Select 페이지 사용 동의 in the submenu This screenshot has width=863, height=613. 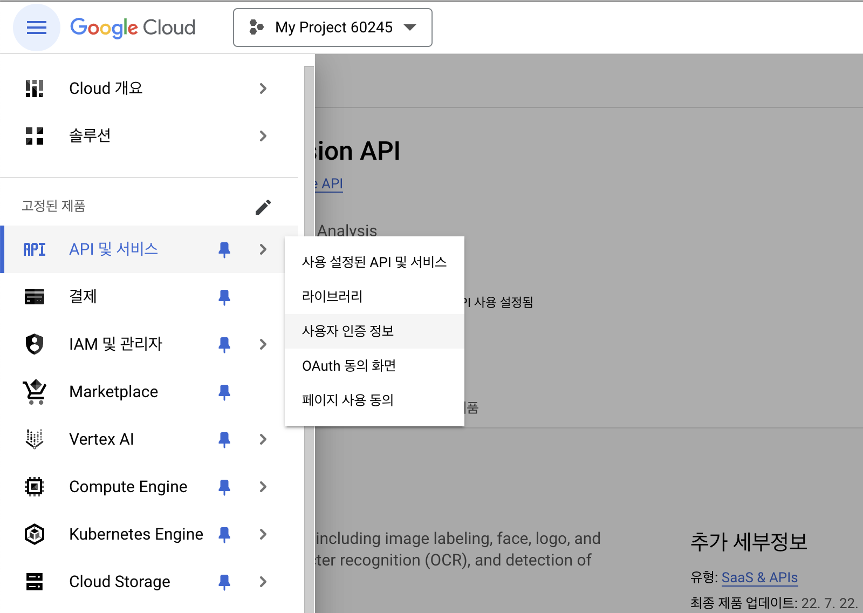pos(374,400)
